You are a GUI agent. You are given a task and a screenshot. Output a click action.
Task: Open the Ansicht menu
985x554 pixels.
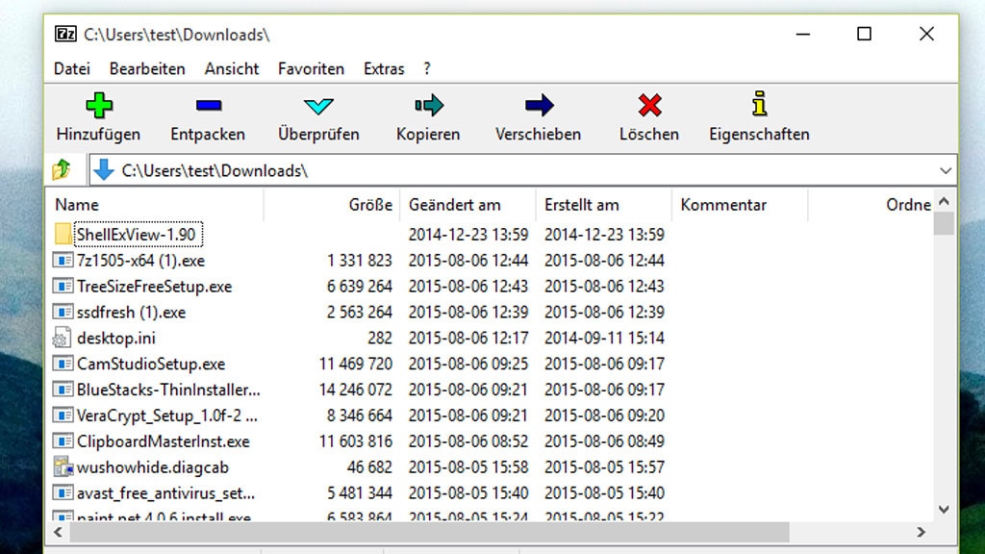pyautogui.click(x=231, y=68)
